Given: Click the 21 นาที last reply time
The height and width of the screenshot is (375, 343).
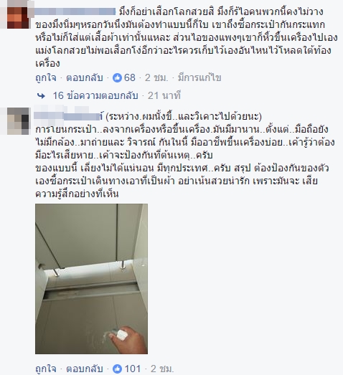Looking at the screenshot, I should click(164, 95).
